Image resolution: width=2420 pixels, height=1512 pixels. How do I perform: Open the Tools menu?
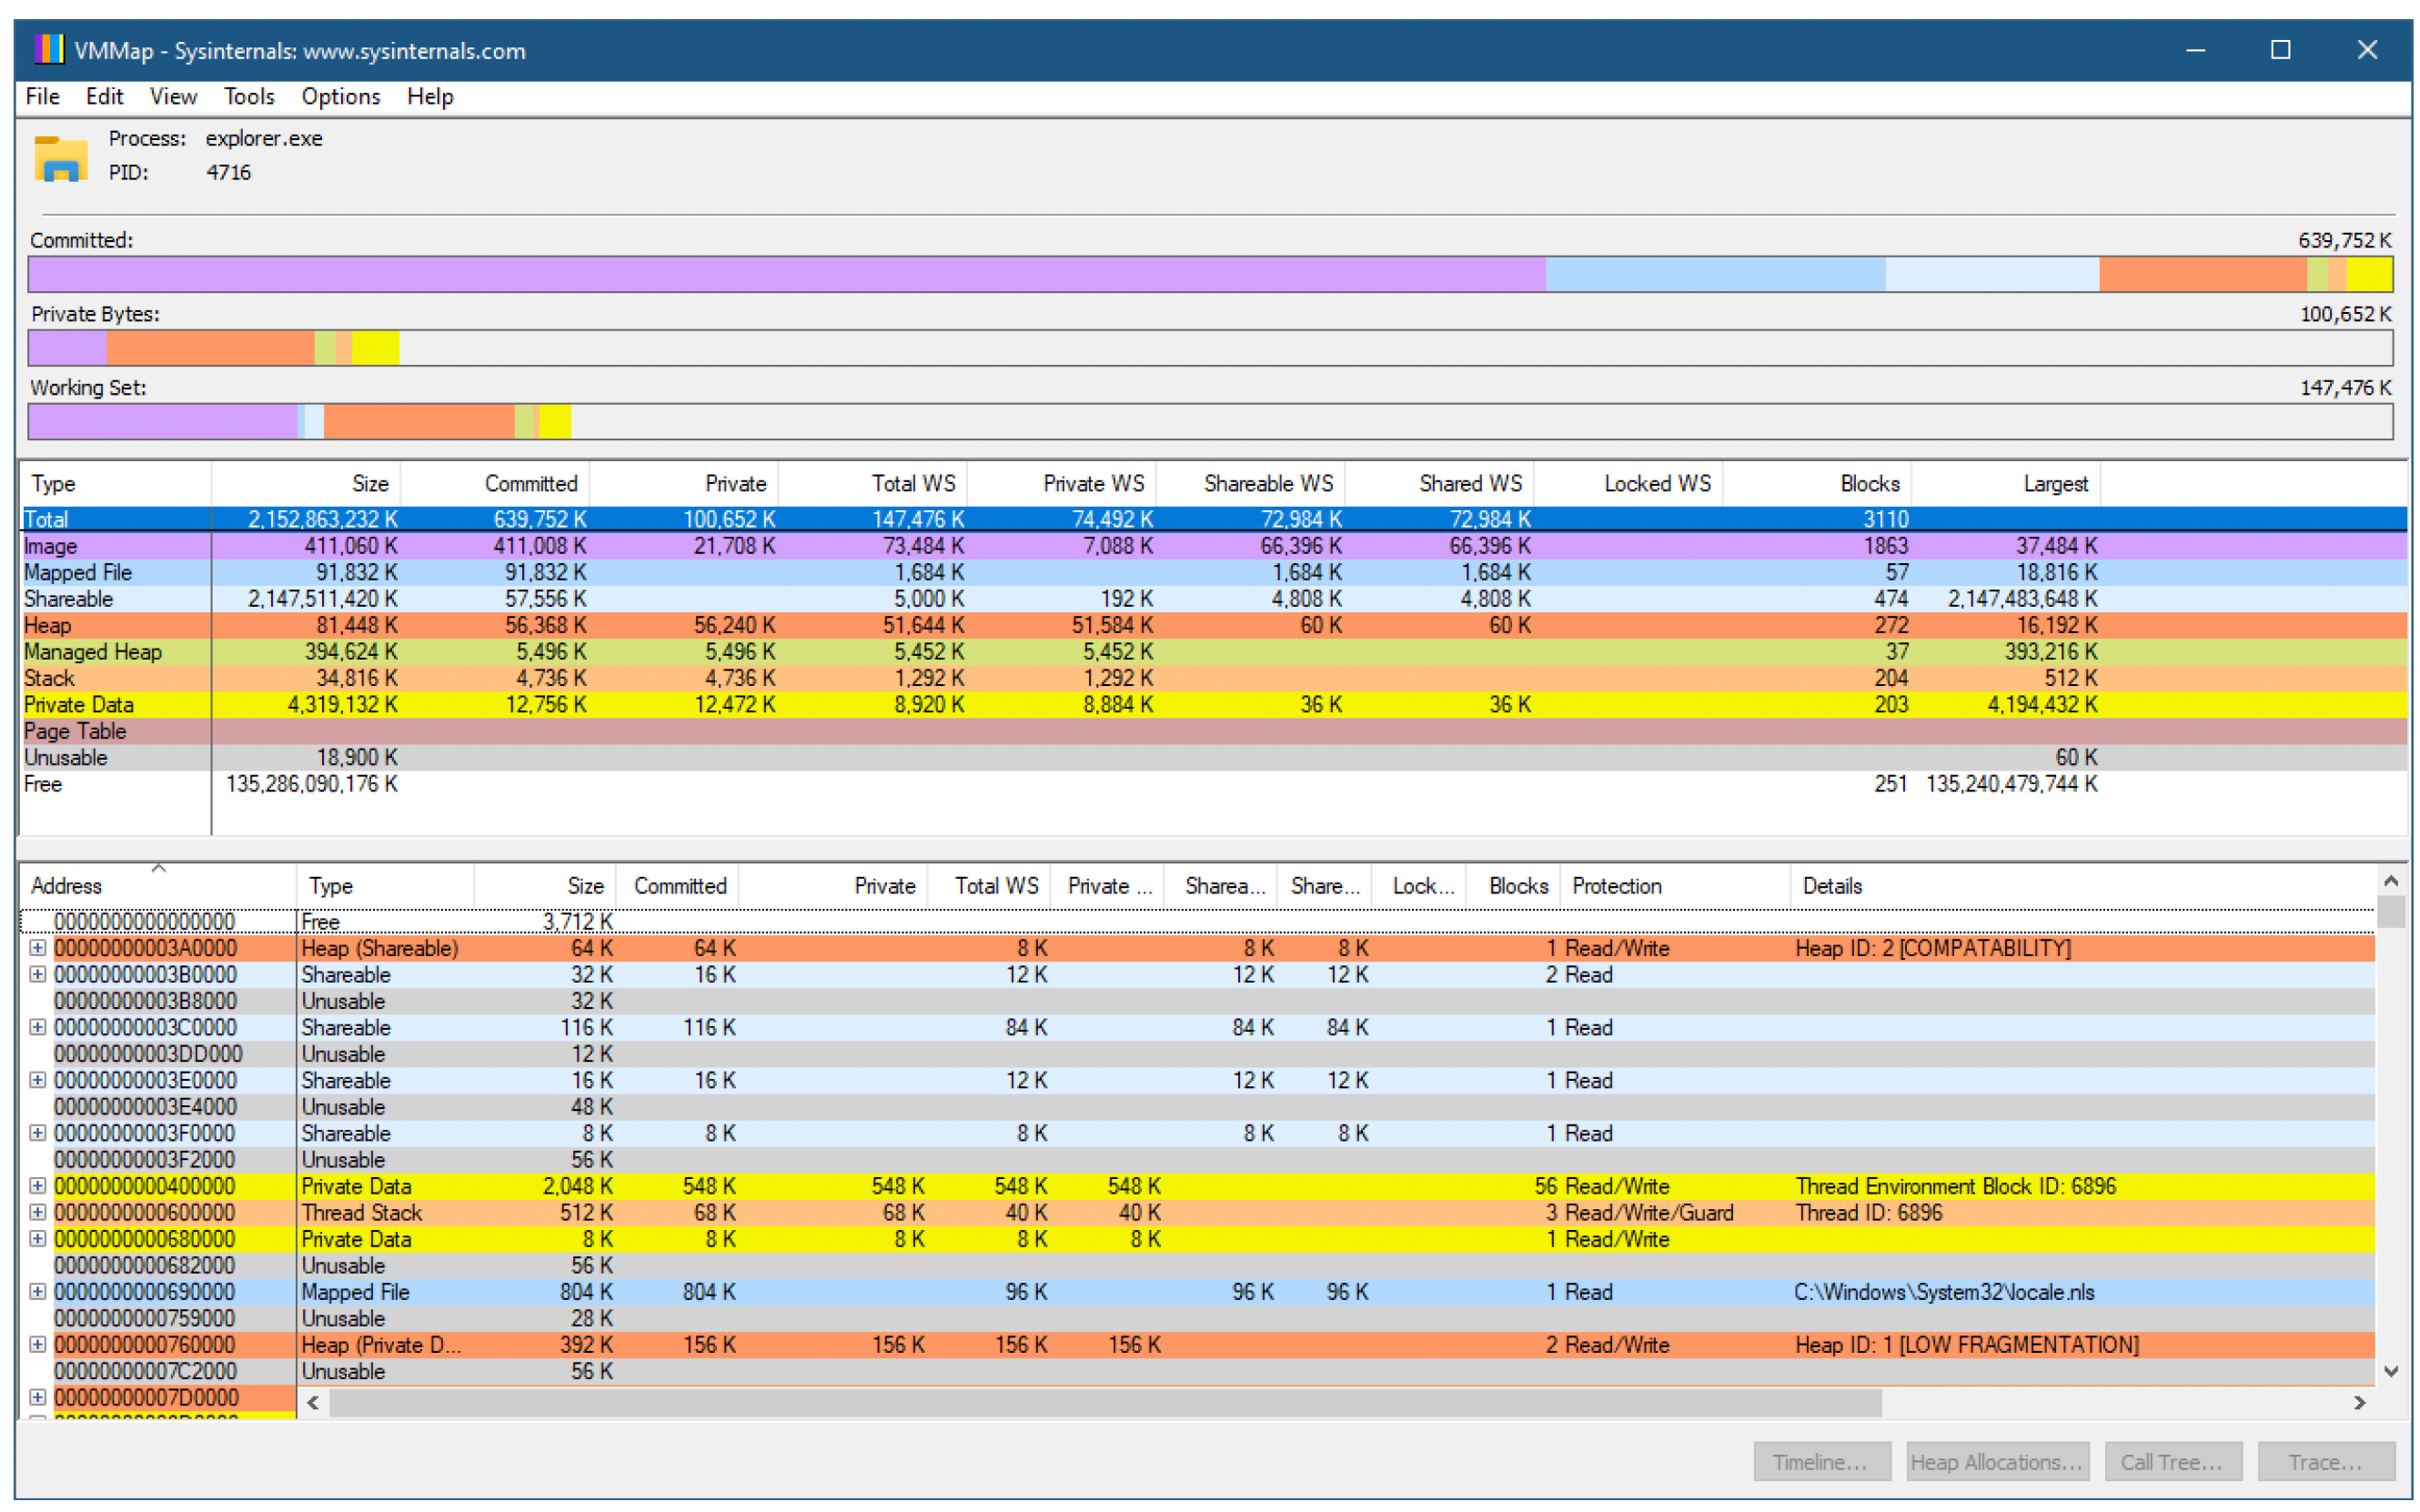[x=249, y=96]
